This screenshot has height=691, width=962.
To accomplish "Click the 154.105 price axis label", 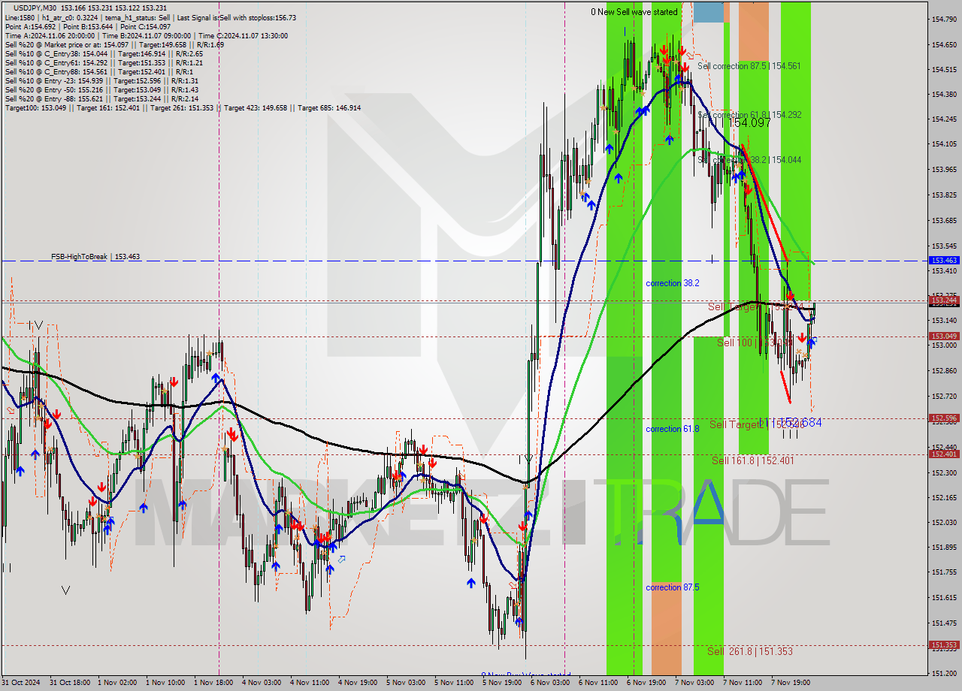I will pyautogui.click(x=944, y=144).
